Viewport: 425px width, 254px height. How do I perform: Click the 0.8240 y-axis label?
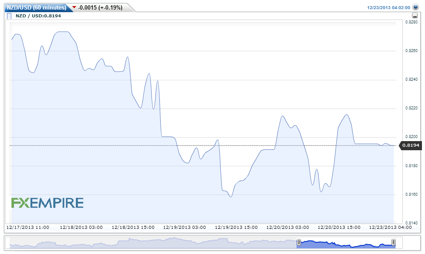(x=411, y=79)
